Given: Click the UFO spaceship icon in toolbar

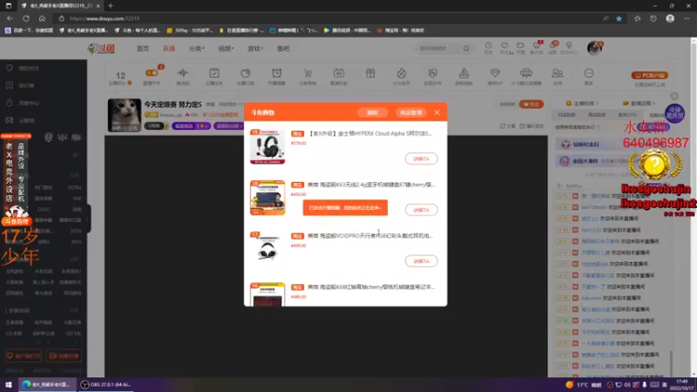Looking at the screenshot, I should click(x=526, y=73).
